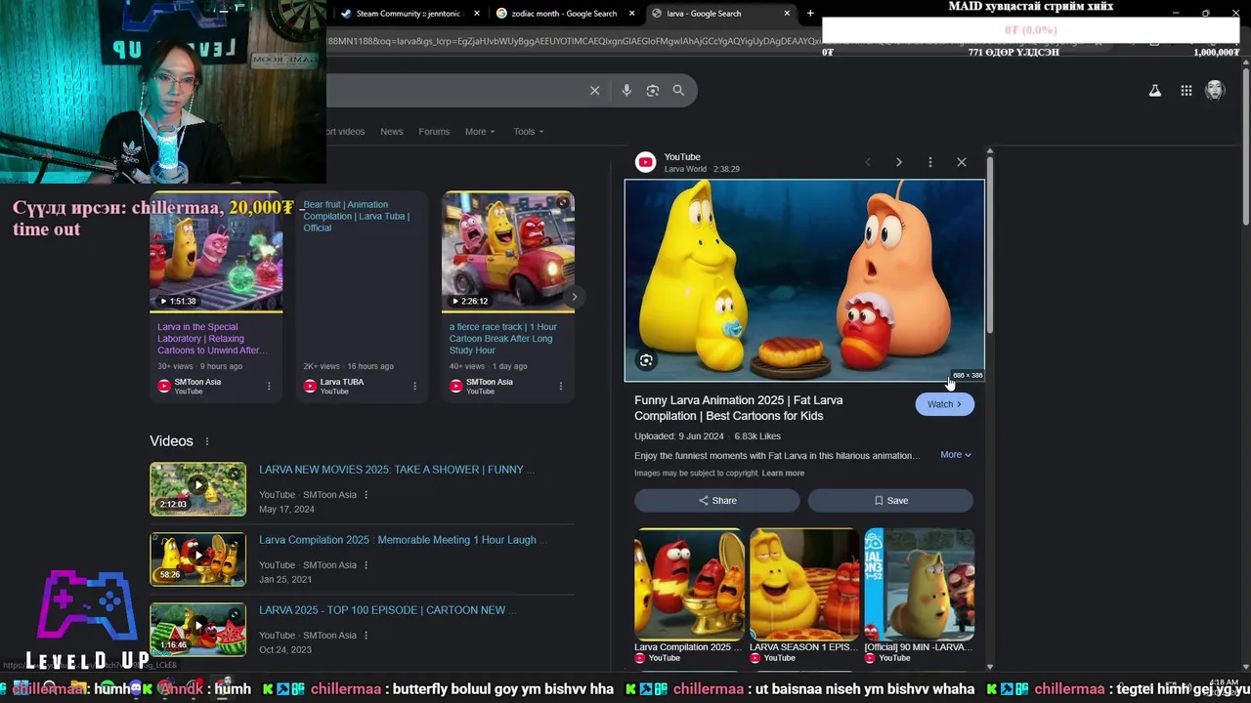This screenshot has width=1251, height=703.
Task: Open options for Larva TUBA video card
Action: (414, 387)
